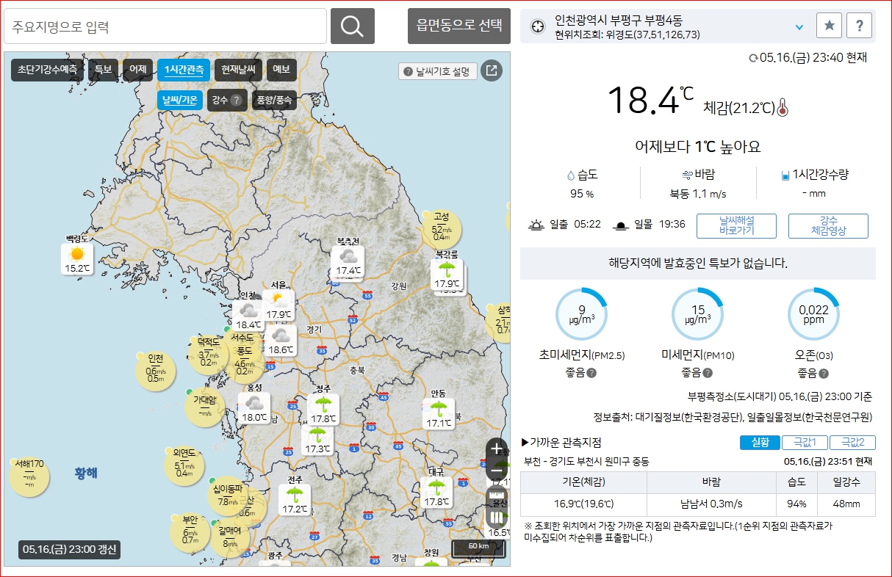This screenshot has height=577, width=892.
Task: Click the 남남서 0.3m/s wind cell
Action: pyautogui.click(x=711, y=504)
